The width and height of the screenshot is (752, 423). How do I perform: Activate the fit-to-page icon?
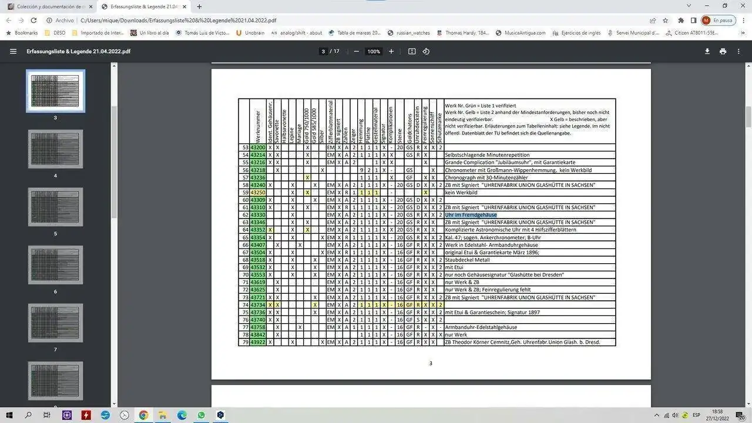412,51
